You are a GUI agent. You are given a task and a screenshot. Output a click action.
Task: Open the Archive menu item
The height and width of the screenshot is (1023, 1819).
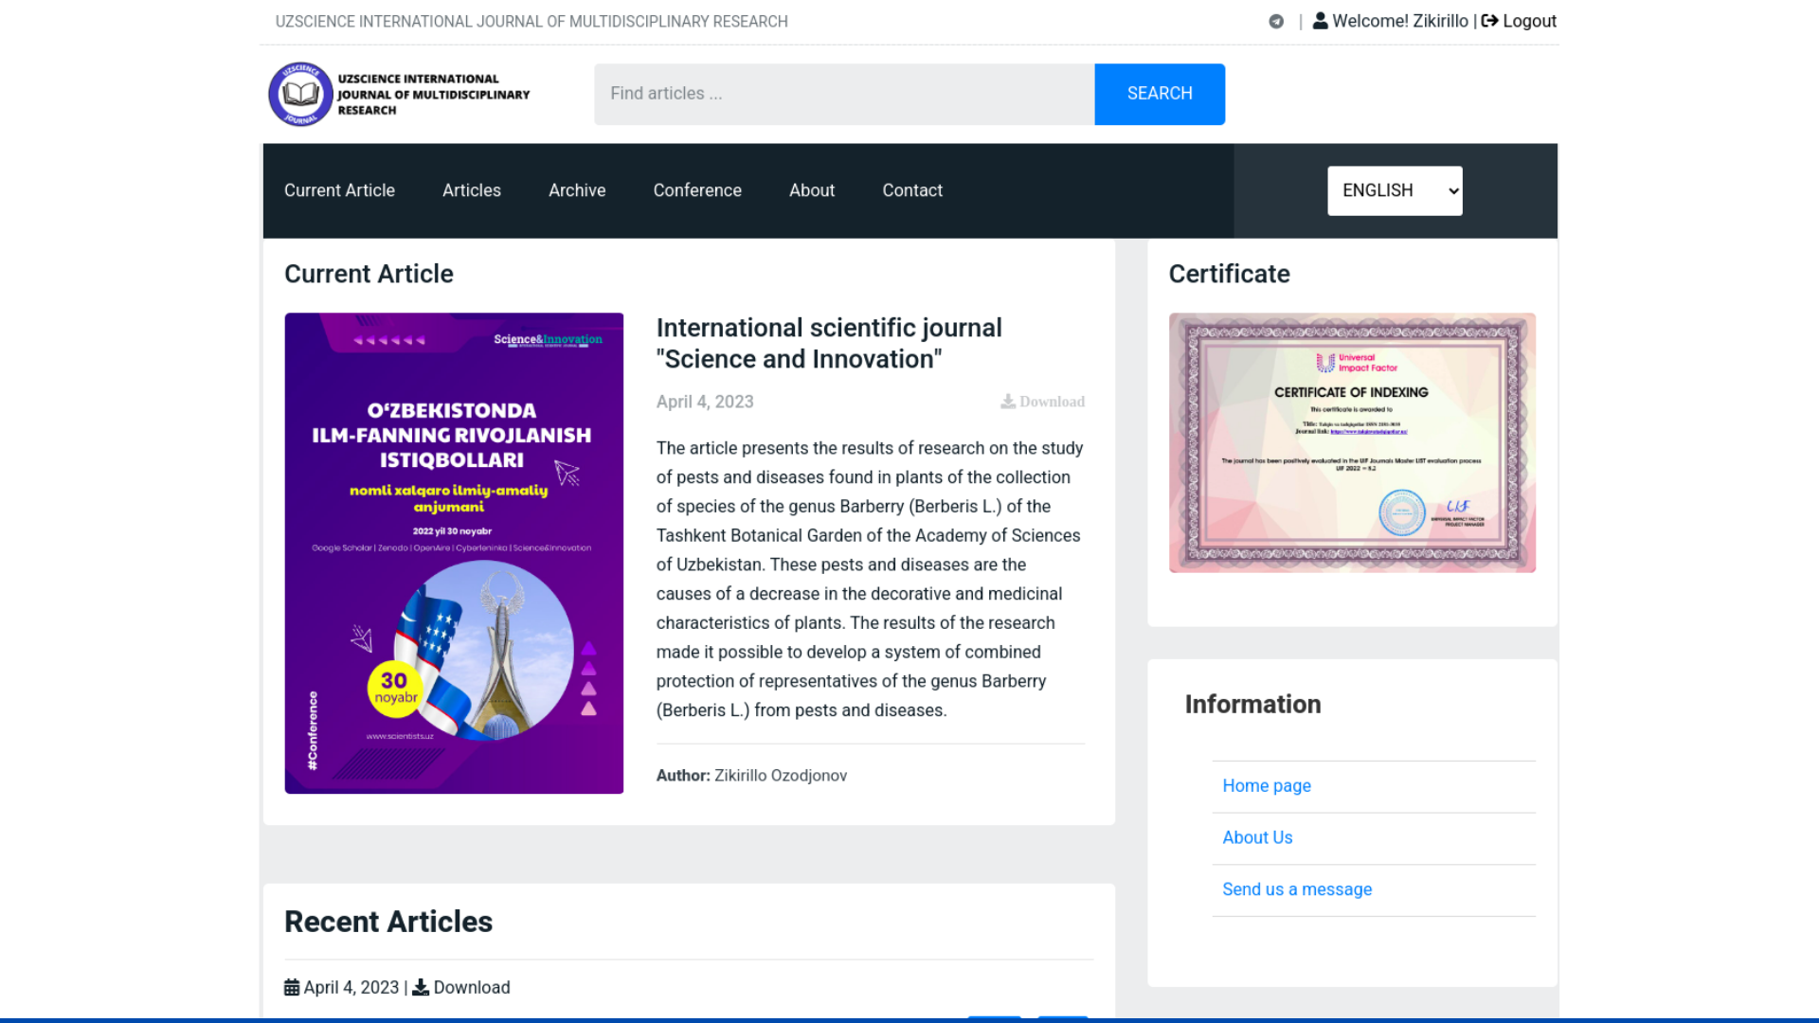(x=577, y=190)
